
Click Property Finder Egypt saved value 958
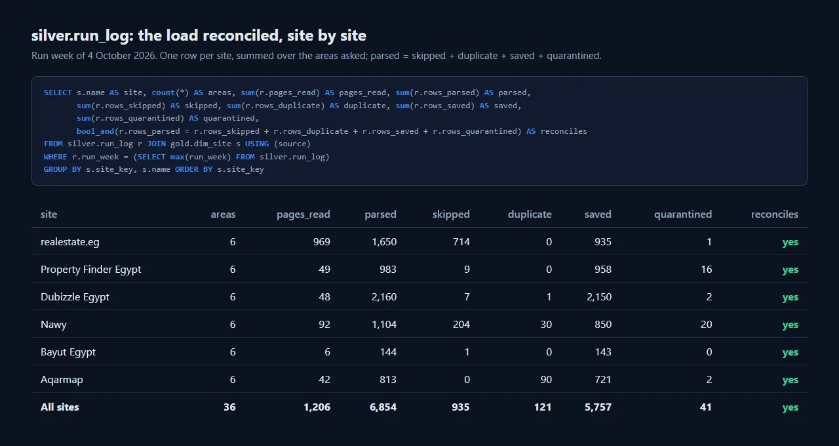[602, 270]
